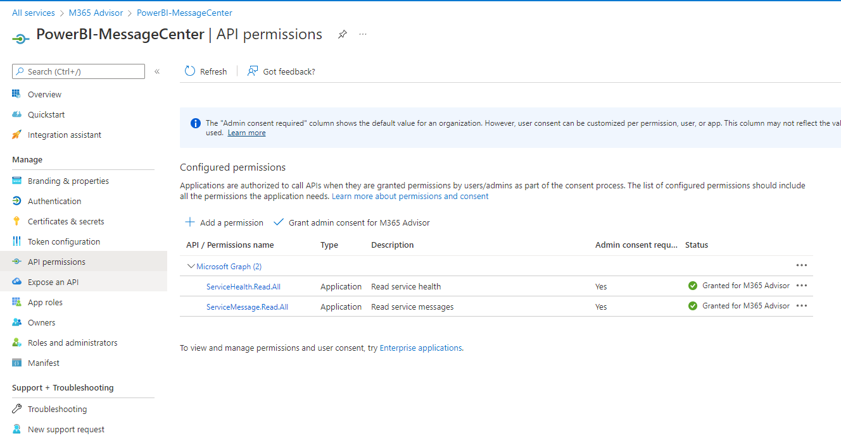Click the blue info icon in banner

coord(196,123)
